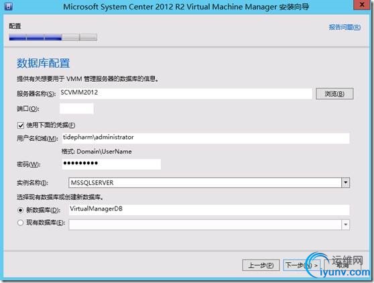Click the VirtualManagerDB database name field
This screenshot has width=374, height=283.
[209, 210]
